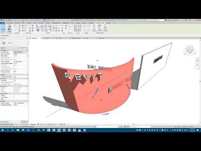Screen dimensions: 201x151
Task: Click the Properties help link
Action: click(5, 122)
